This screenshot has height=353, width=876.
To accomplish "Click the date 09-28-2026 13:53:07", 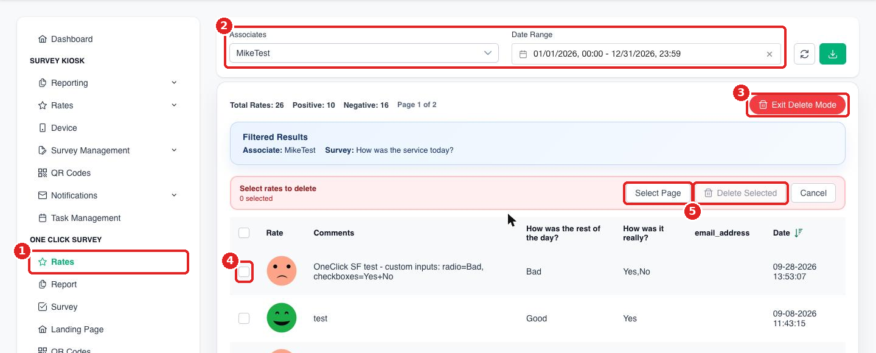I will point(794,271).
